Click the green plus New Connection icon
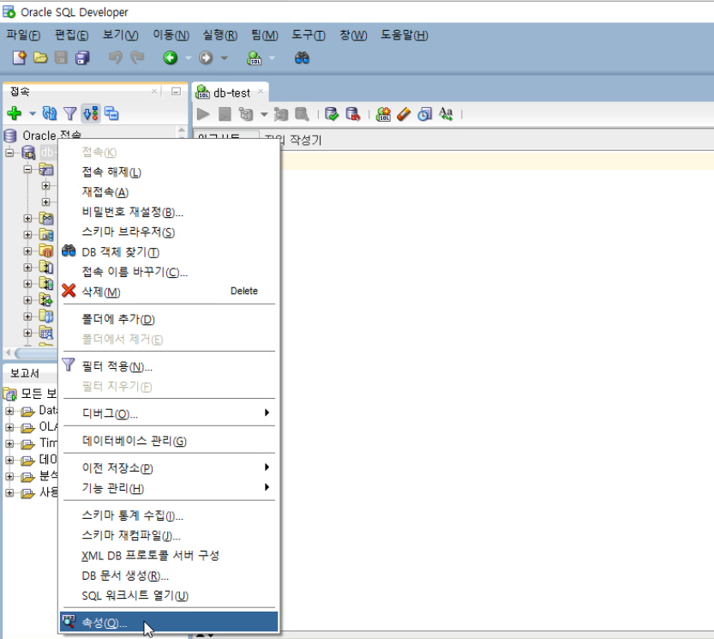Screen dimensions: 714x639 point(15,113)
